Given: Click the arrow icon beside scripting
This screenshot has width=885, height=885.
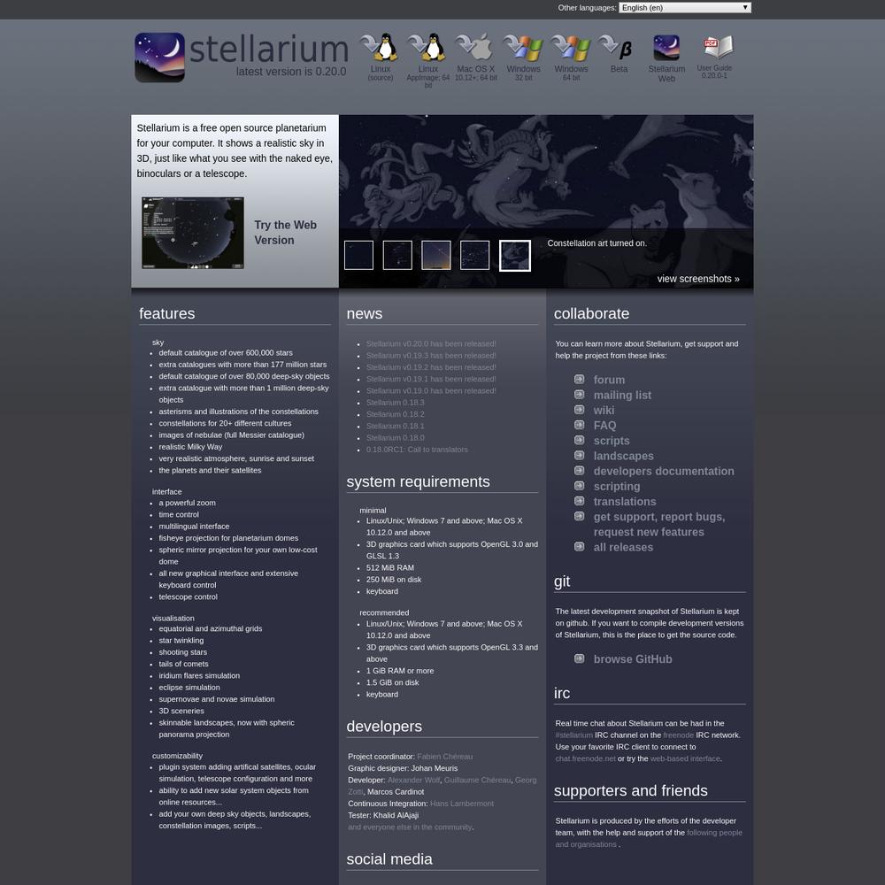Looking at the screenshot, I should 579,485.
